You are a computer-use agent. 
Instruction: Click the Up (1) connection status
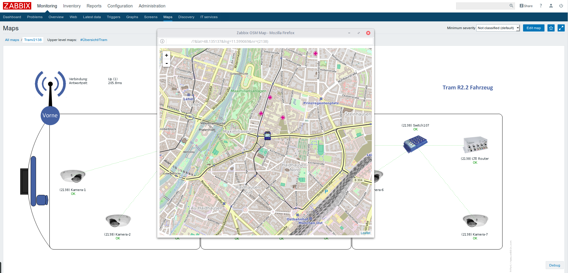coord(113,79)
